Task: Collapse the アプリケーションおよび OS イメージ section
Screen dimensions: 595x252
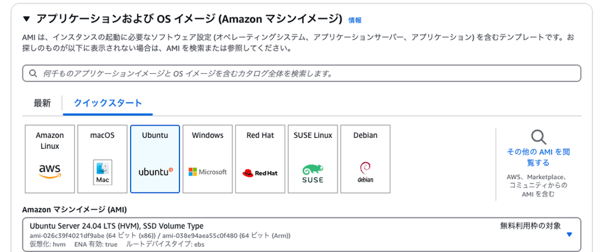Action: 27,19
